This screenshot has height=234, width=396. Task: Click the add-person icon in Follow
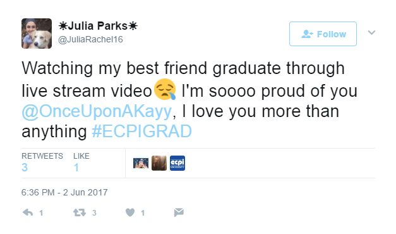307,34
